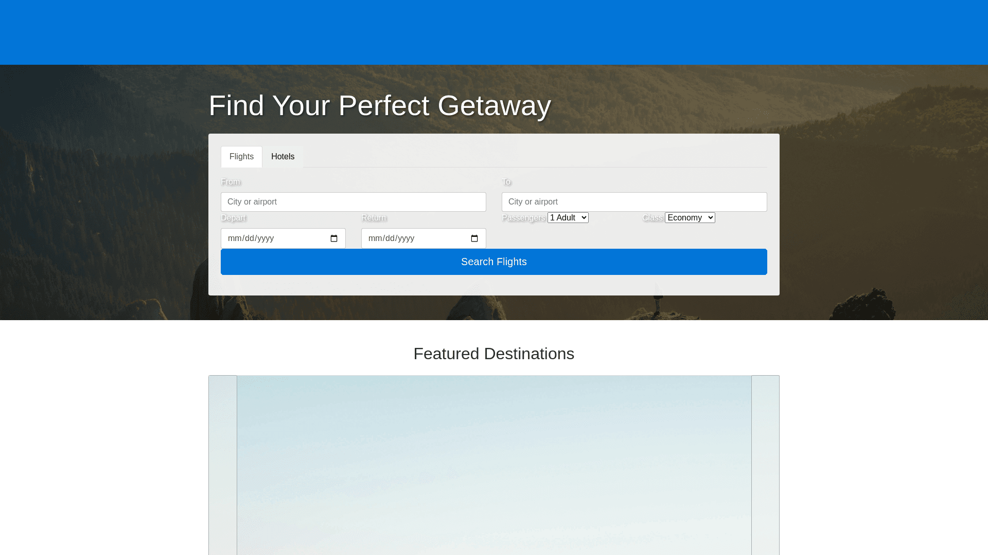Image resolution: width=988 pixels, height=555 pixels.
Task: Select the Return date mm/dd/yyyy text
Action: click(391, 238)
